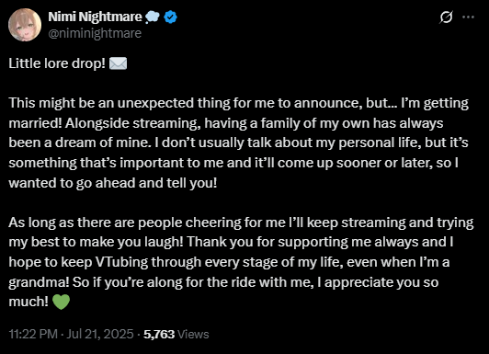Open the @niminightmare handle link

95,33
